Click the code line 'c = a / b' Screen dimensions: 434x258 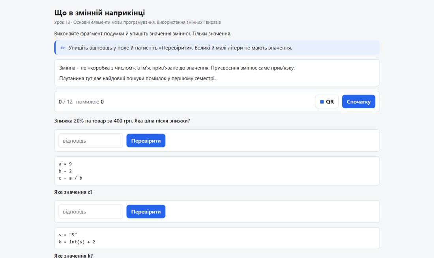click(70, 178)
